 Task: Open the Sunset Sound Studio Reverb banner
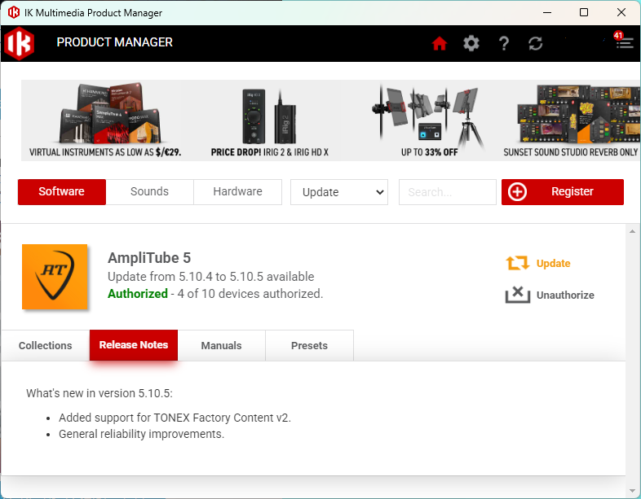coord(571,120)
